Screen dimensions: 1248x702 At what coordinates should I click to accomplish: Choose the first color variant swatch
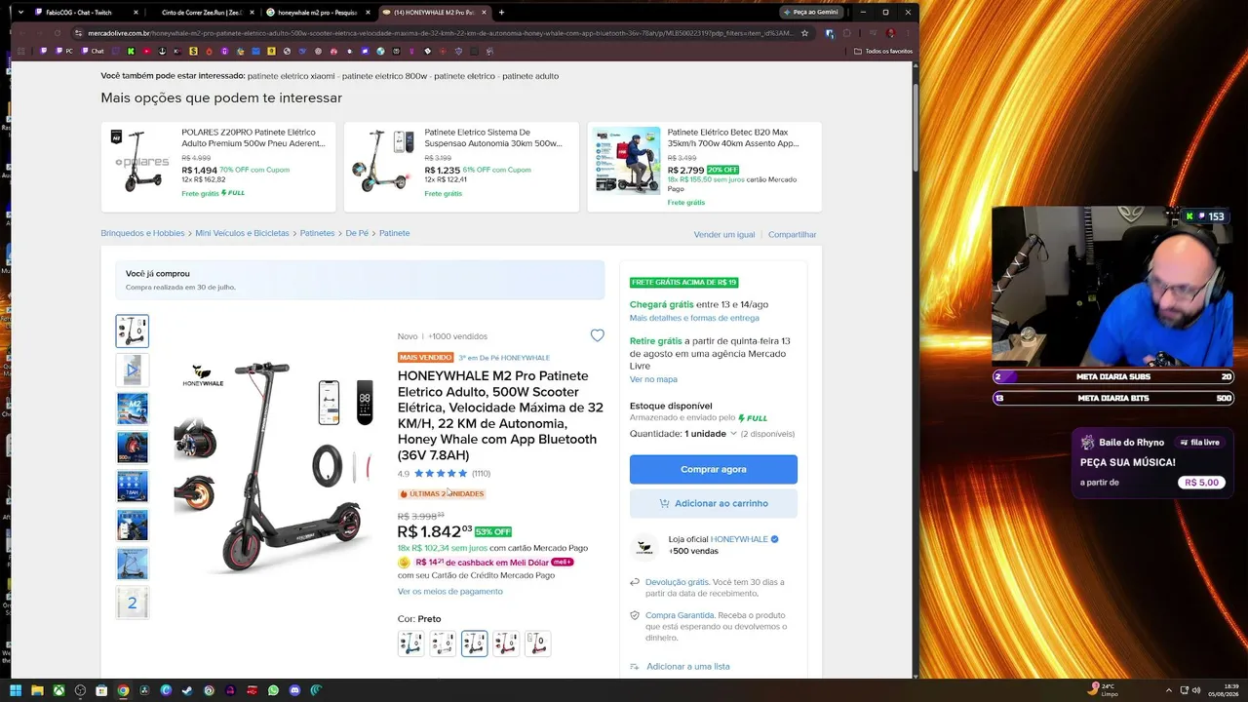(x=410, y=643)
